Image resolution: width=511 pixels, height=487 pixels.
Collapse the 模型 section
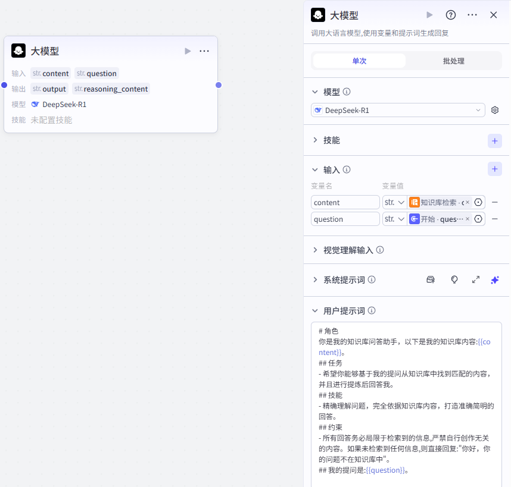315,92
